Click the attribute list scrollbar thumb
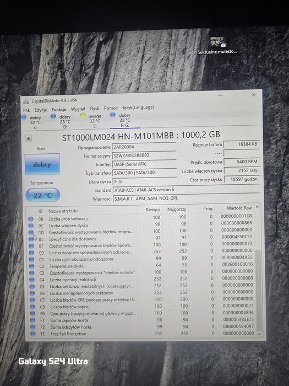Viewport: 289px width, 386px height. (x=258, y=291)
